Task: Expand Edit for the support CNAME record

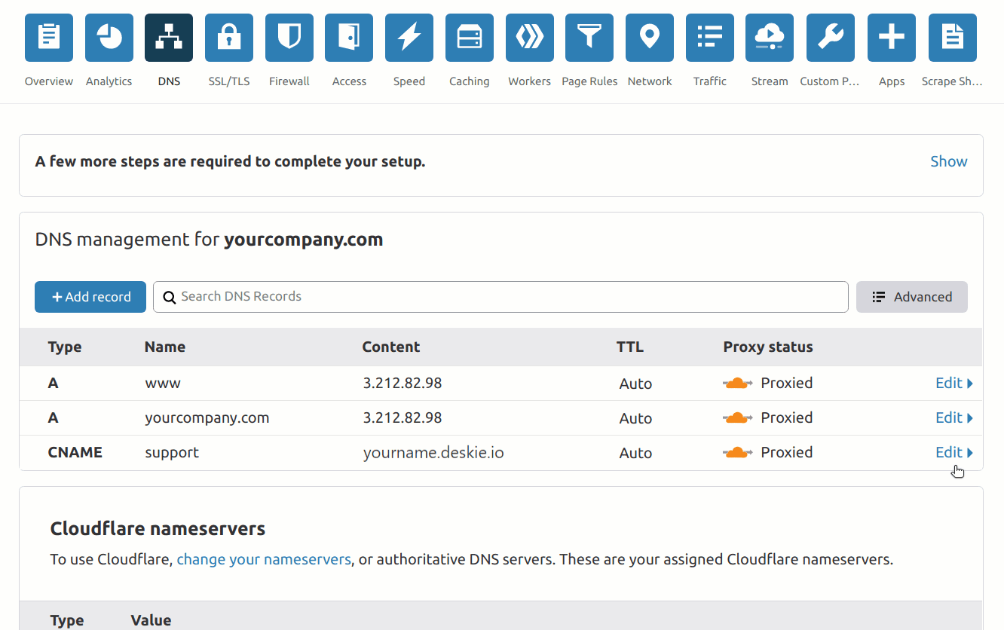Action: (954, 452)
